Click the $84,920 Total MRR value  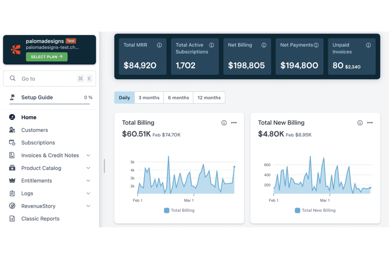[140, 65]
